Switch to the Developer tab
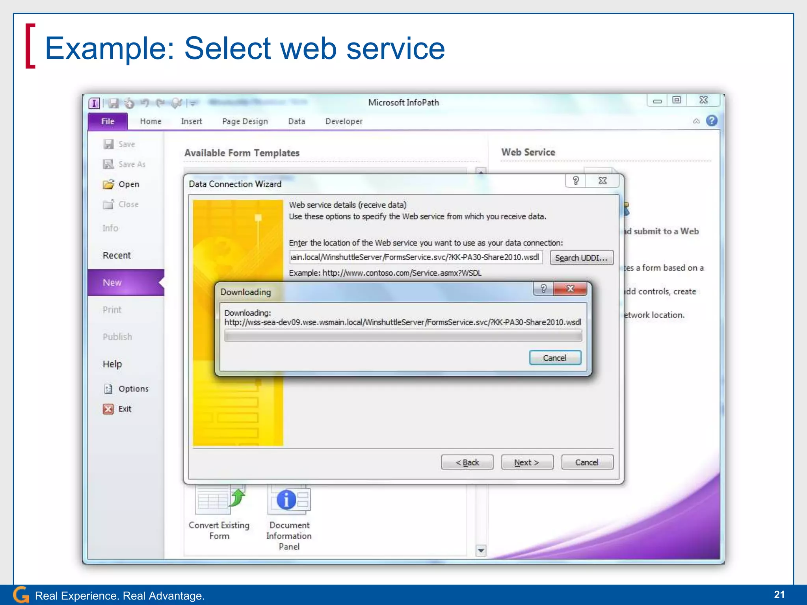807x605 pixels. pos(344,121)
